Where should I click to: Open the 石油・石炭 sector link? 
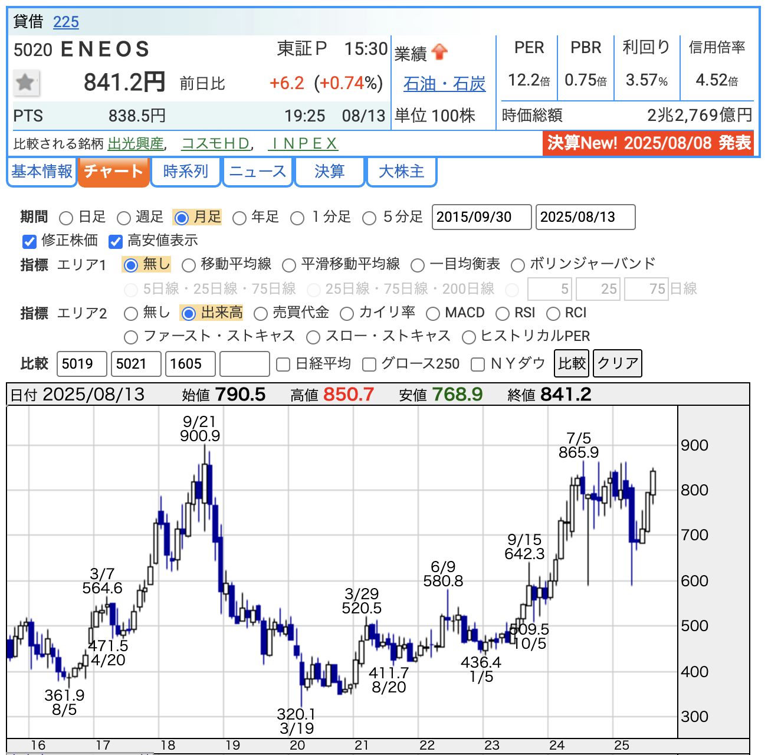coord(444,84)
